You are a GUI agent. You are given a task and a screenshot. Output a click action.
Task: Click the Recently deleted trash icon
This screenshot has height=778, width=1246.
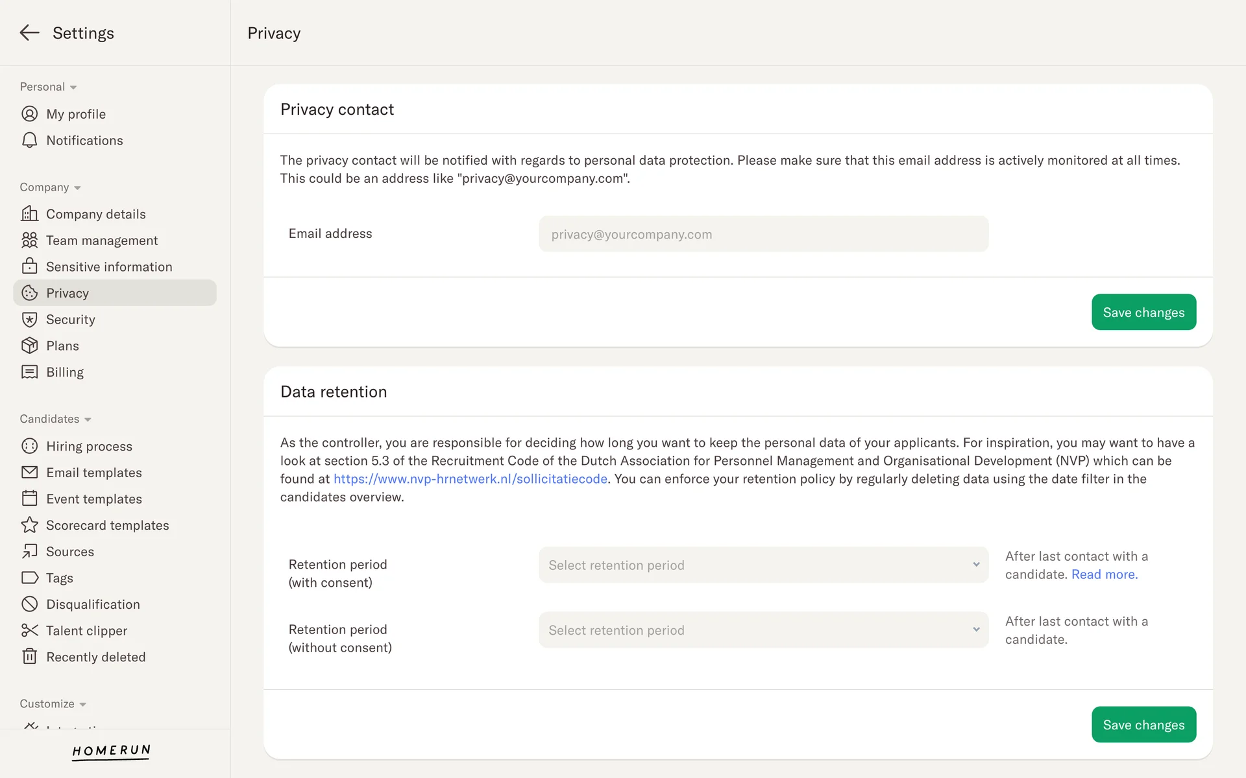tap(29, 657)
